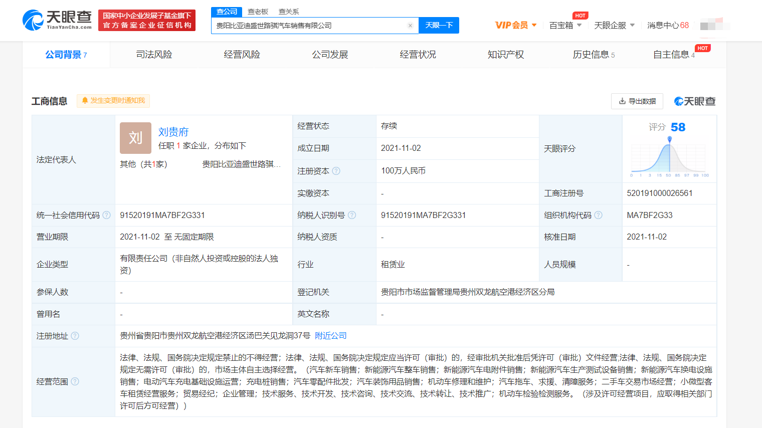Screen dimensions: 762x428
Task: Select the 司法风险 tab
Action: 154,55
